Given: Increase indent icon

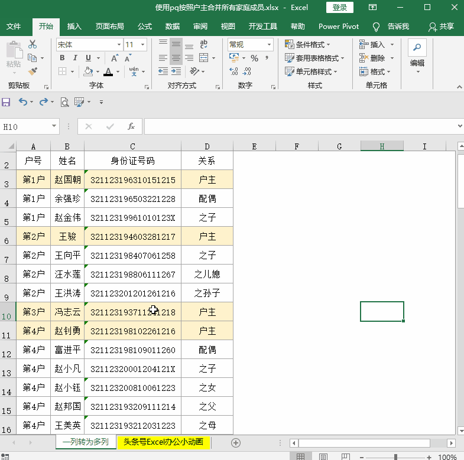Looking at the screenshot, I should point(176,71).
